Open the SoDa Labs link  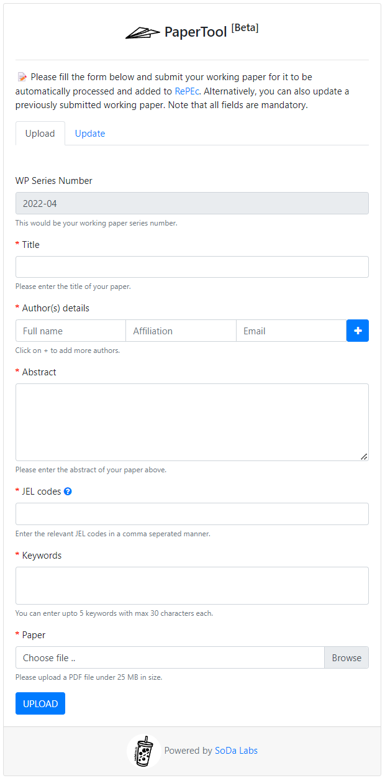(236, 751)
